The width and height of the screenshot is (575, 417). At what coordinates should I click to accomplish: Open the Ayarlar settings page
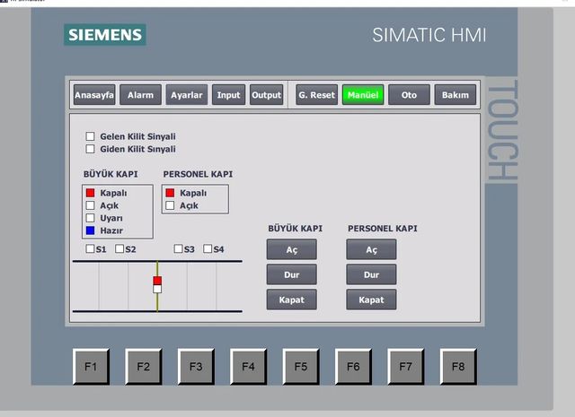click(187, 95)
